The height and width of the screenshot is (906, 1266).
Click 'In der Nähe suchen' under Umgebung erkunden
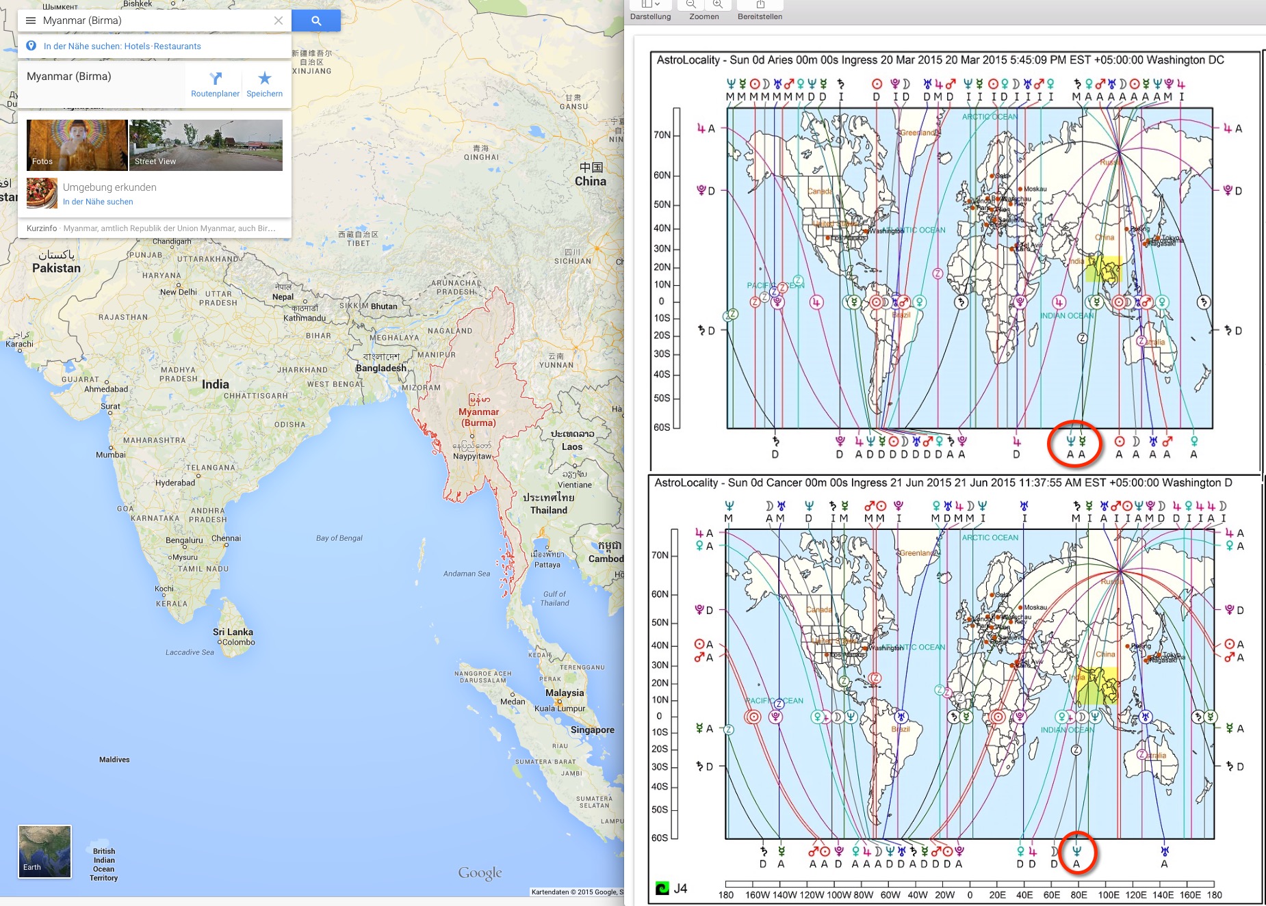click(98, 202)
